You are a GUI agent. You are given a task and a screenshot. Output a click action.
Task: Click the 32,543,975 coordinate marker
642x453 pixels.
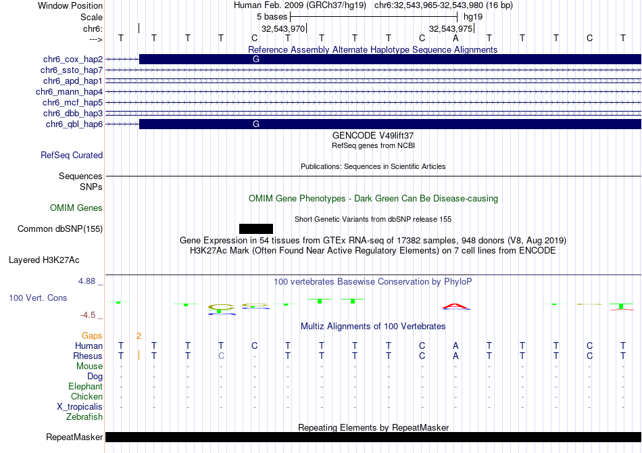pos(451,28)
